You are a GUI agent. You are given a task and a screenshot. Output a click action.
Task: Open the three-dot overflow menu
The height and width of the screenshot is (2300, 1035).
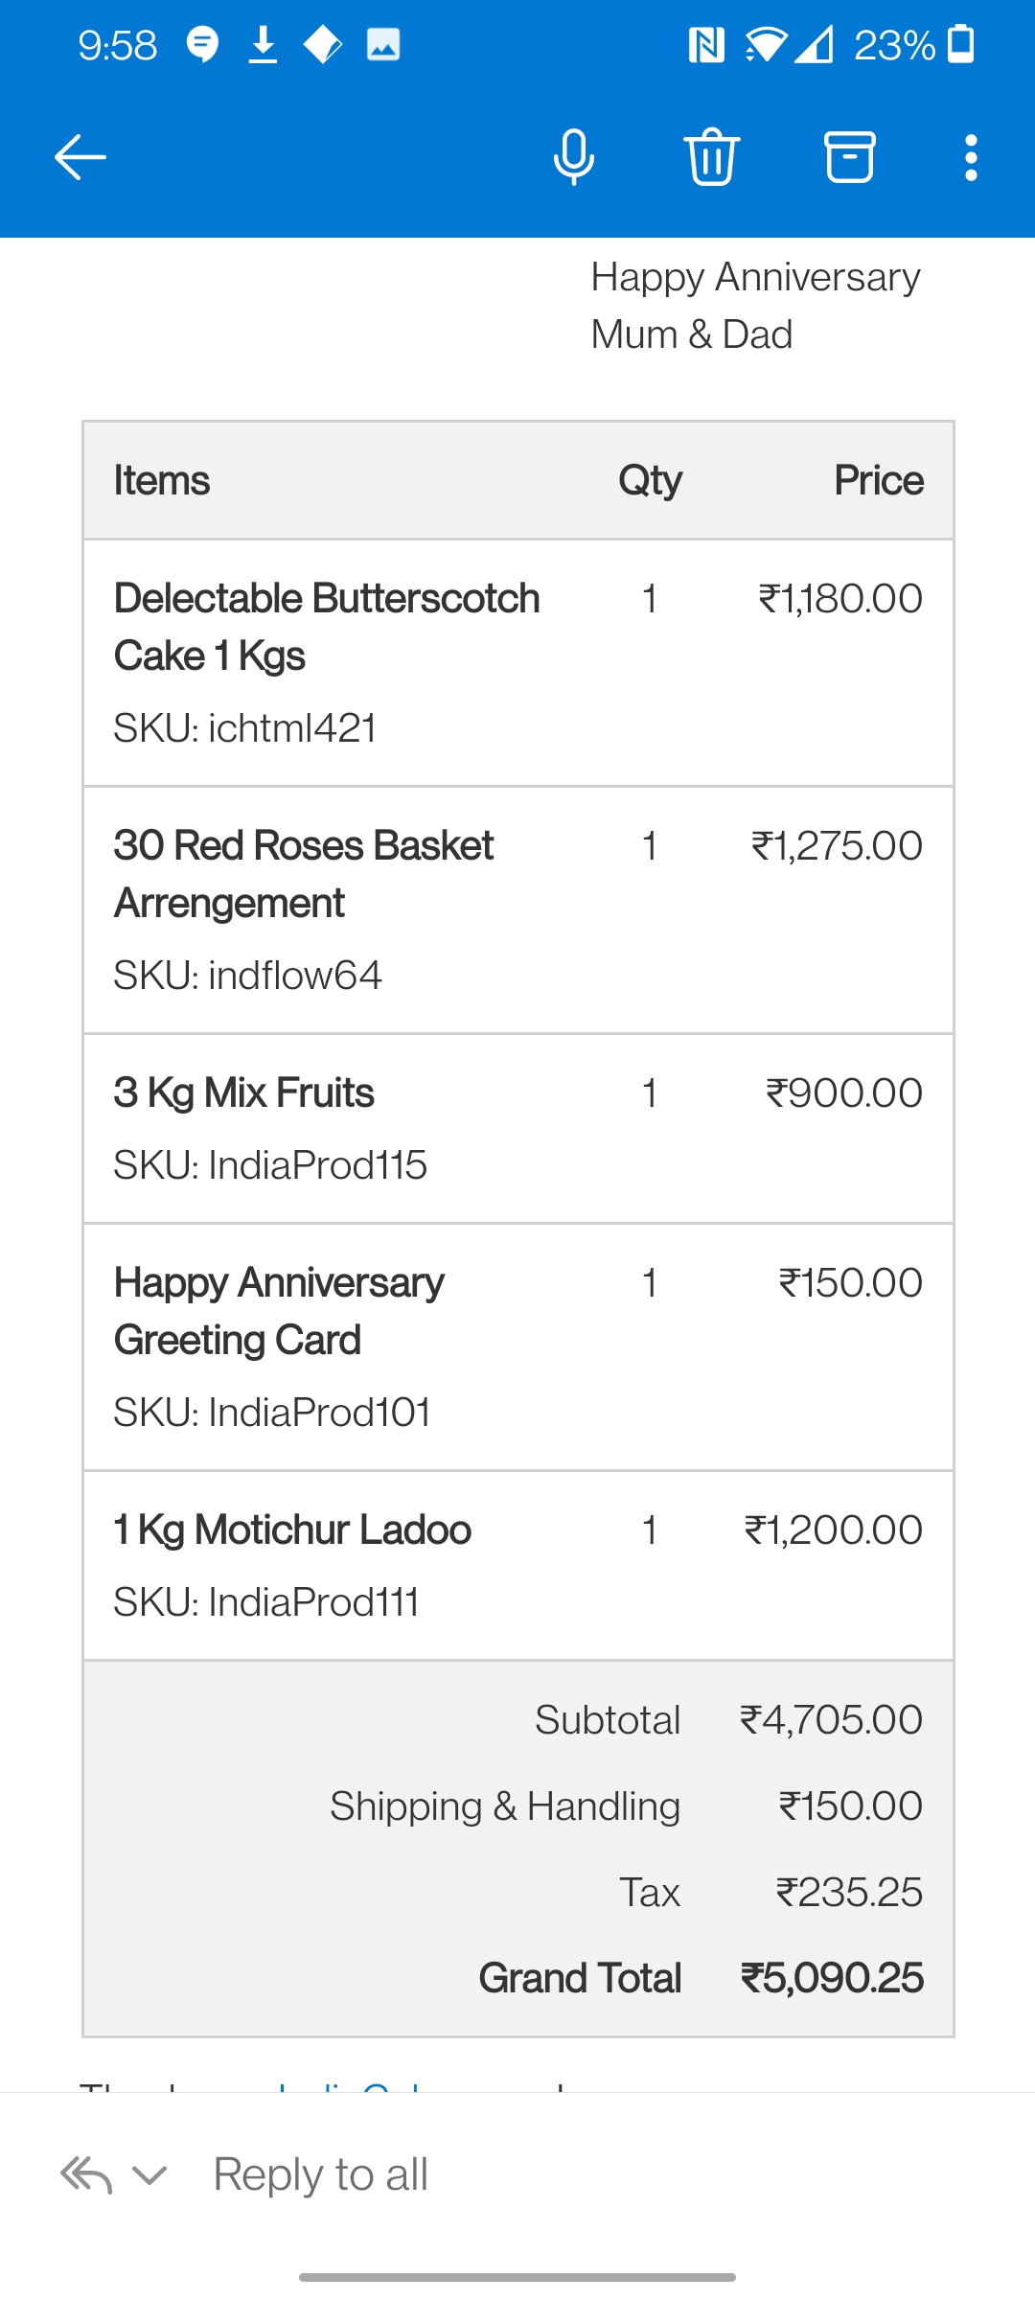coord(971,157)
